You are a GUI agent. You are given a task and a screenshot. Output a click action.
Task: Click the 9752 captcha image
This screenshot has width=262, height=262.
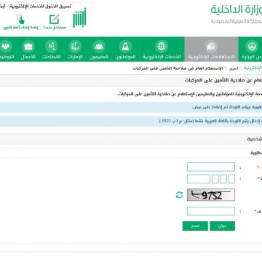tap(211, 195)
